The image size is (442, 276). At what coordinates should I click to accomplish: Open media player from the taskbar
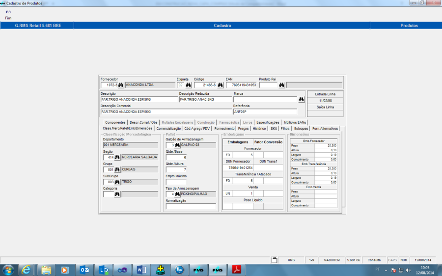[64, 270]
